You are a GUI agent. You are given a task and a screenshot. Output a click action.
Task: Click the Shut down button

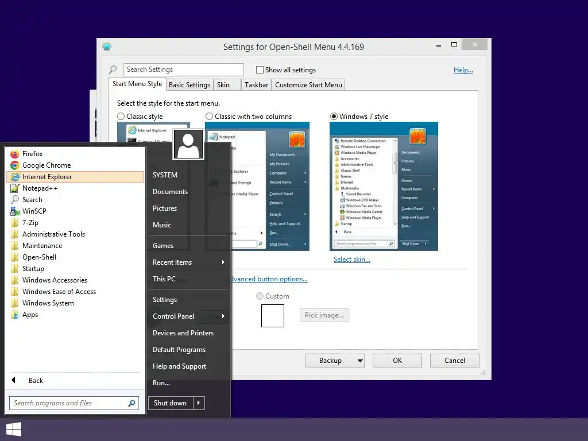point(171,403)
